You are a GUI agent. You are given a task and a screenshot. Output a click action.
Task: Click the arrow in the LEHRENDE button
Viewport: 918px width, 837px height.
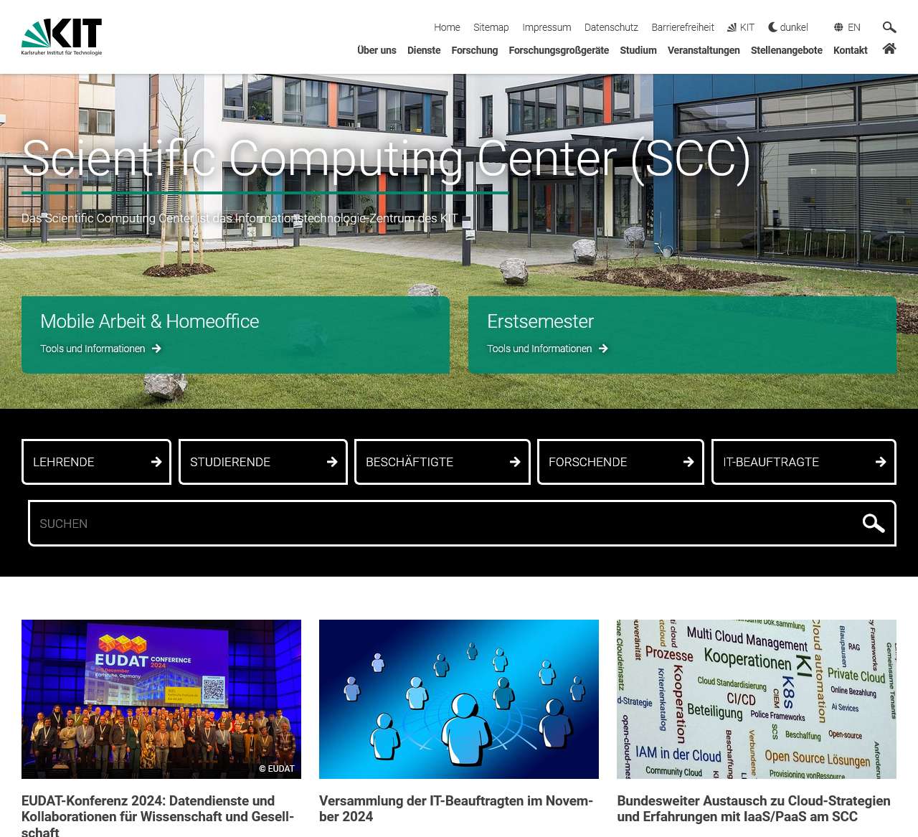[156, 462]
